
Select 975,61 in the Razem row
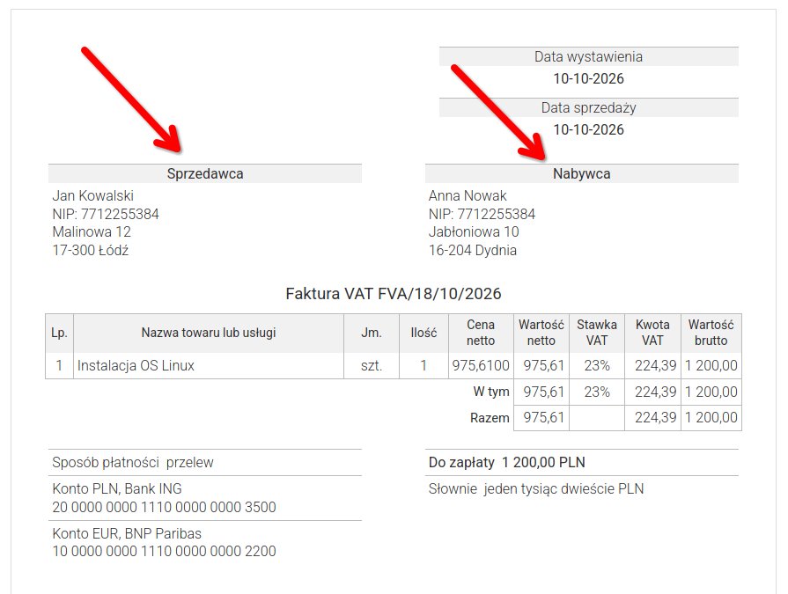tap(544, 418)
